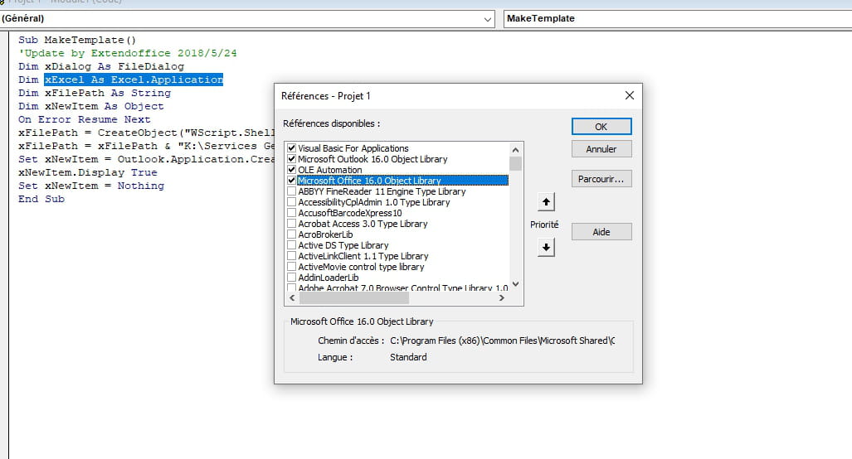Click the references list scroll down arrow
Viewport: 852px width, 459px height.
(x=516, y=283)
